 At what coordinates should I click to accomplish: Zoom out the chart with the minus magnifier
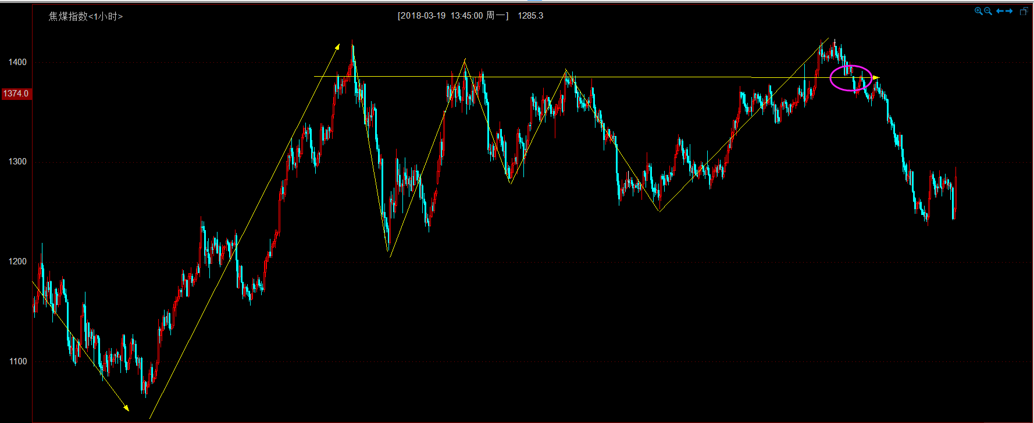988,11
